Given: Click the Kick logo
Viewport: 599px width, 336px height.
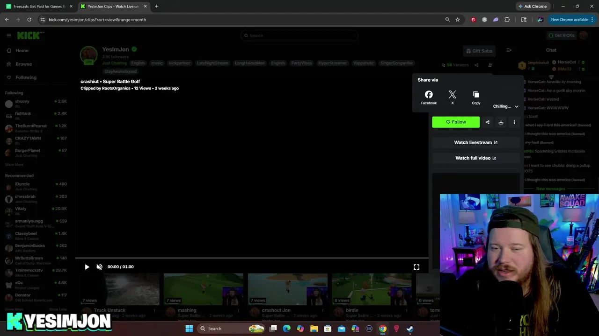Looking at the screenshot, I should [x=30, y=35].
